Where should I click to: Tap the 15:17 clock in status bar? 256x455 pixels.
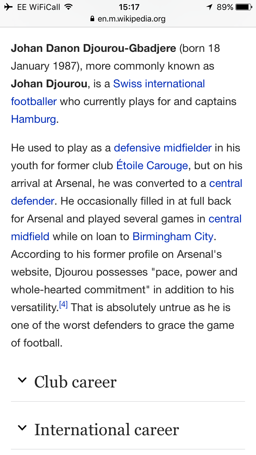click(129, 7)
